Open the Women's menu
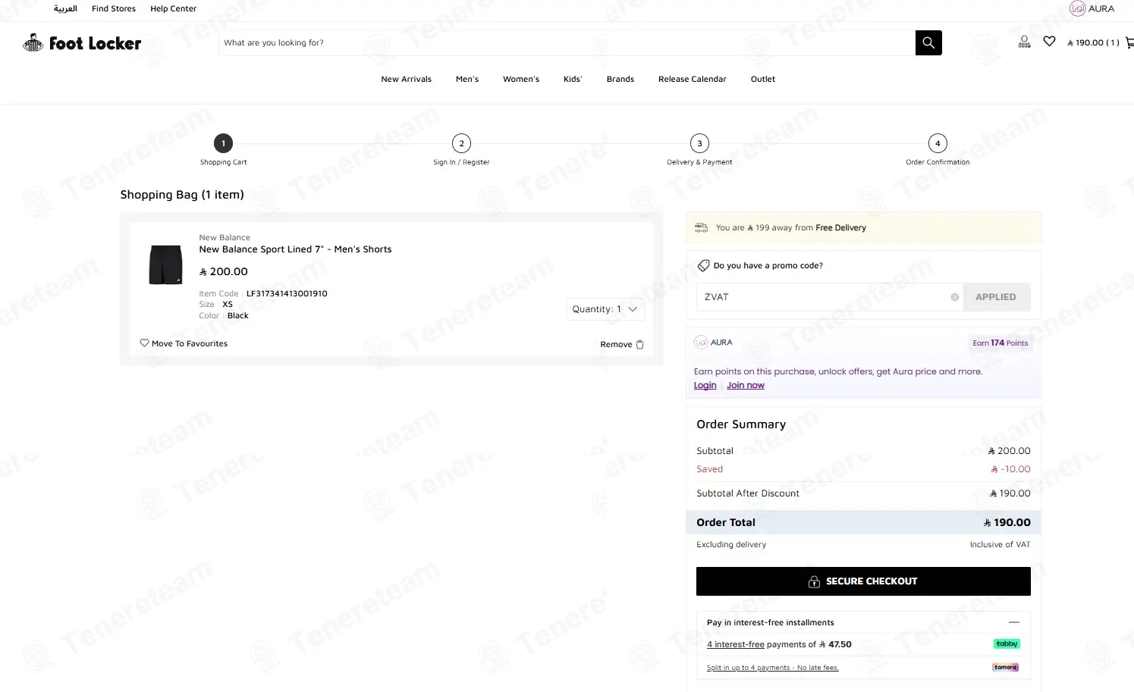1134x692 pixels. pos(521,79)
